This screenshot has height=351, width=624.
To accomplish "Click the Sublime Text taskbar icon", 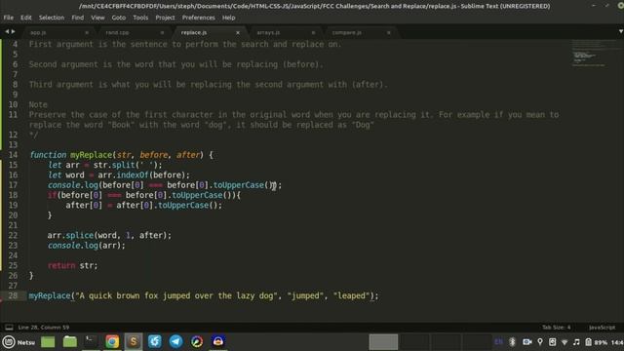I will (134, 342).
